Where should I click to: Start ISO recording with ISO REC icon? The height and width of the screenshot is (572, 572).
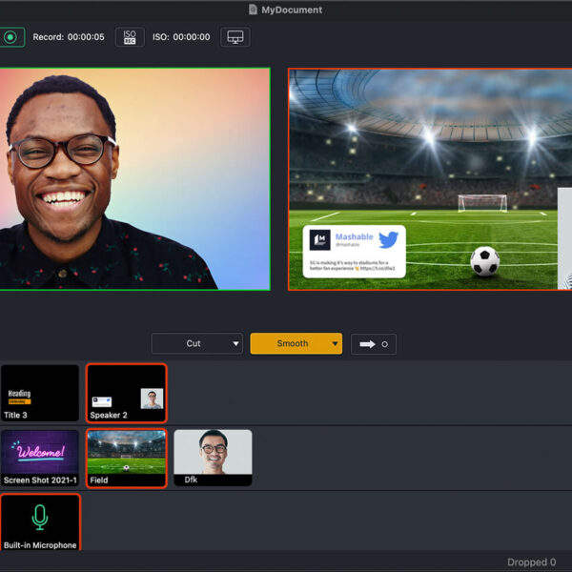tap(130, 37)
